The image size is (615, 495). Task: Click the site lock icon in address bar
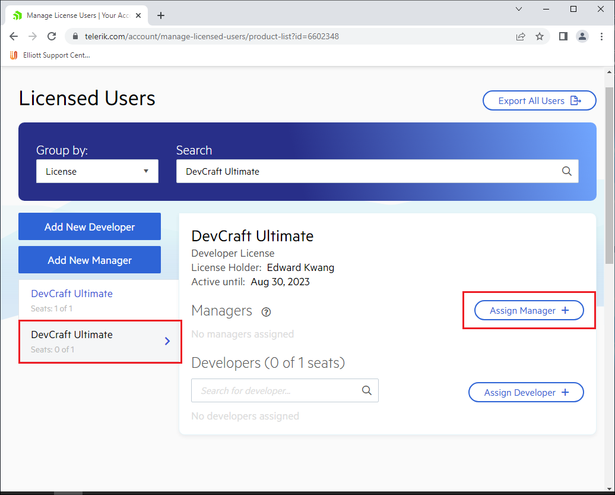point(75,36)
